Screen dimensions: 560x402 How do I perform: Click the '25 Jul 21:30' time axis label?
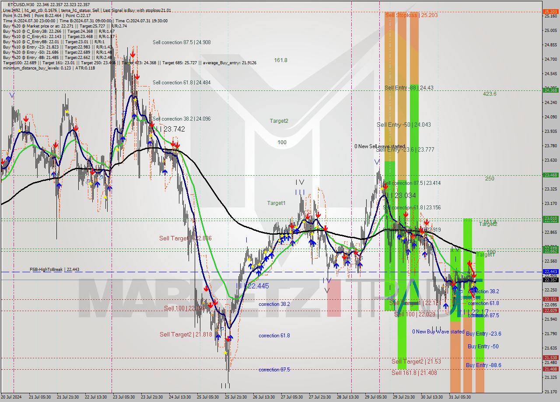(x=236, y=397)
